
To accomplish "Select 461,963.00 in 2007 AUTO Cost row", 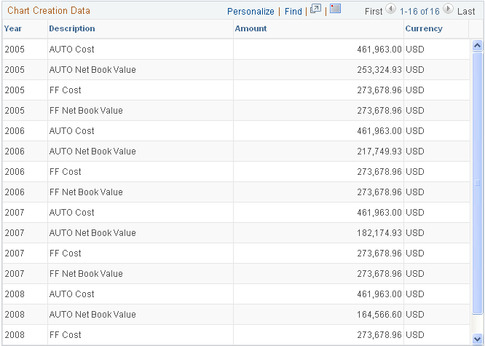I will (x=379, y=213).
